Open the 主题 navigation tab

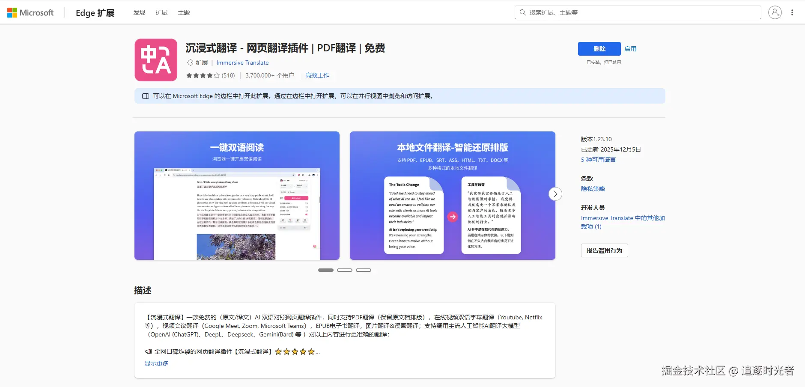(x=184, y=12)
